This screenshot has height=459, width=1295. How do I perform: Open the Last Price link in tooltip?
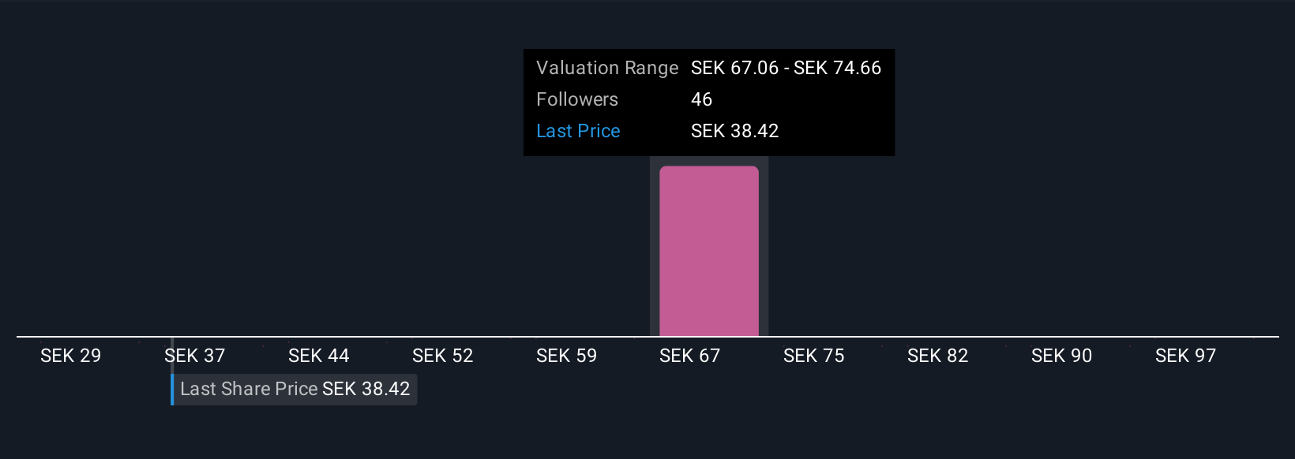click(x=578, y=131)
